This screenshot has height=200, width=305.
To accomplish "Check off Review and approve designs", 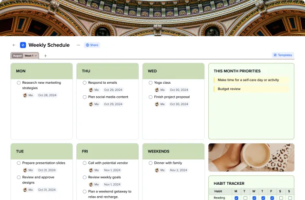I will [19, 177].
